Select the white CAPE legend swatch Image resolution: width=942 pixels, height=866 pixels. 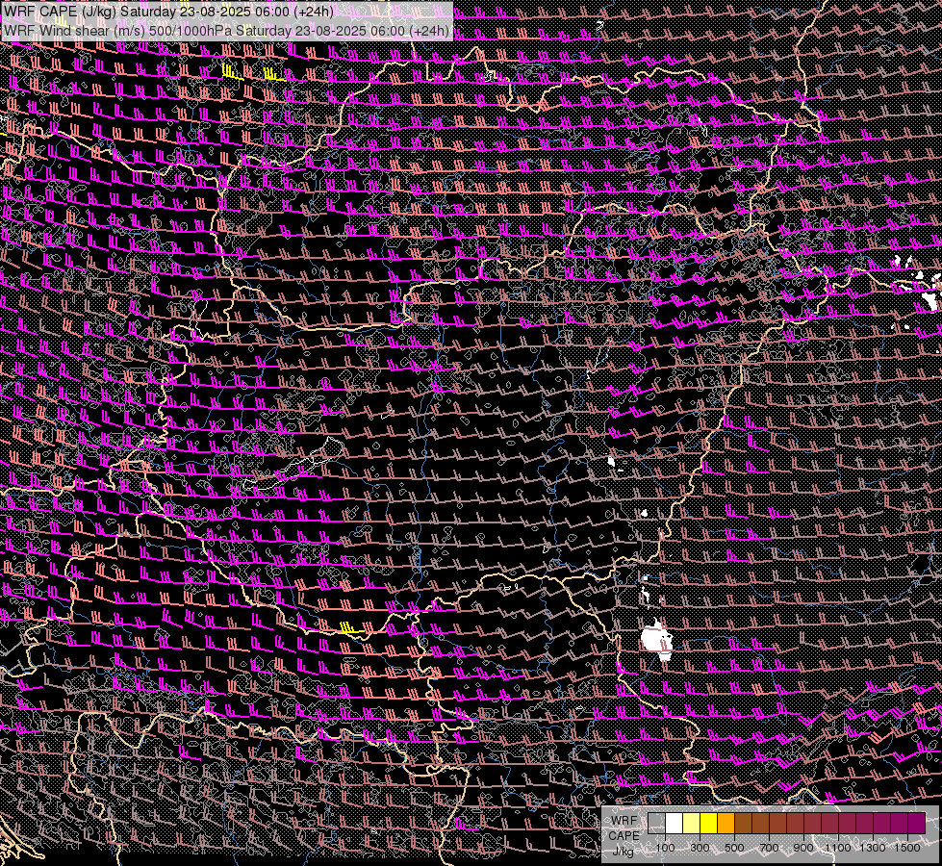point(675,823)
